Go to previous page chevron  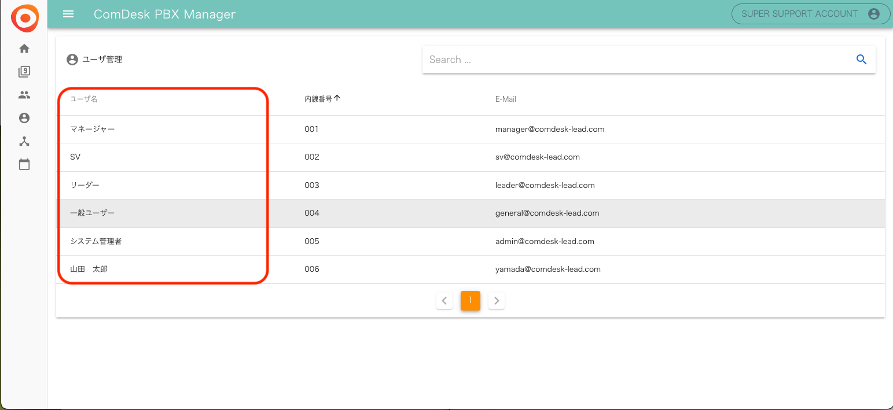pos(444,301)
